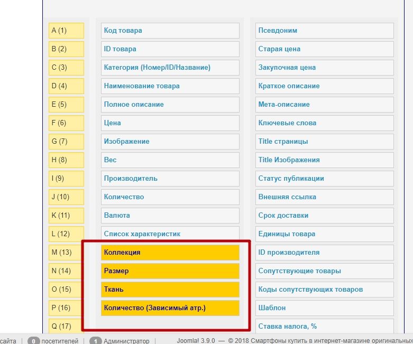Click the 'Псевдоним' field
Image resolution: width=413 pixels, height=344 pixels.
click(325, 31)
